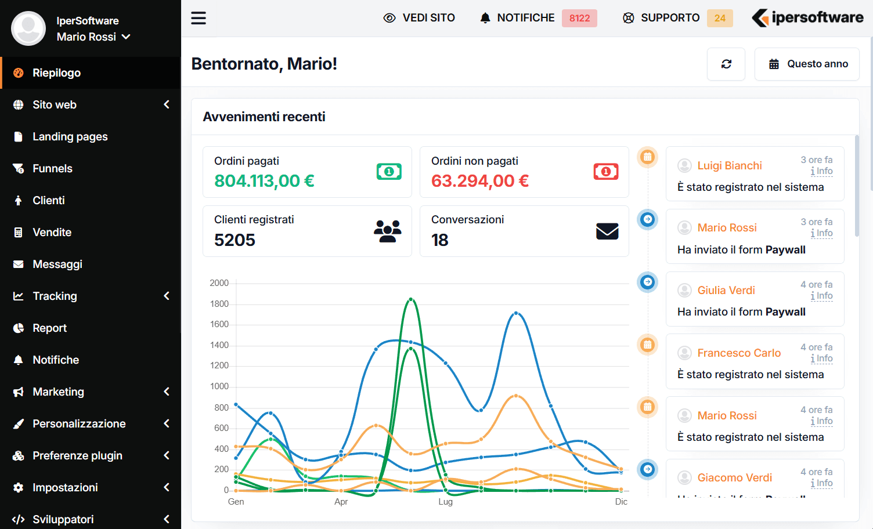Click the refresh dashboard icon button
Screen dimensions: 873x529
[726, 64]
